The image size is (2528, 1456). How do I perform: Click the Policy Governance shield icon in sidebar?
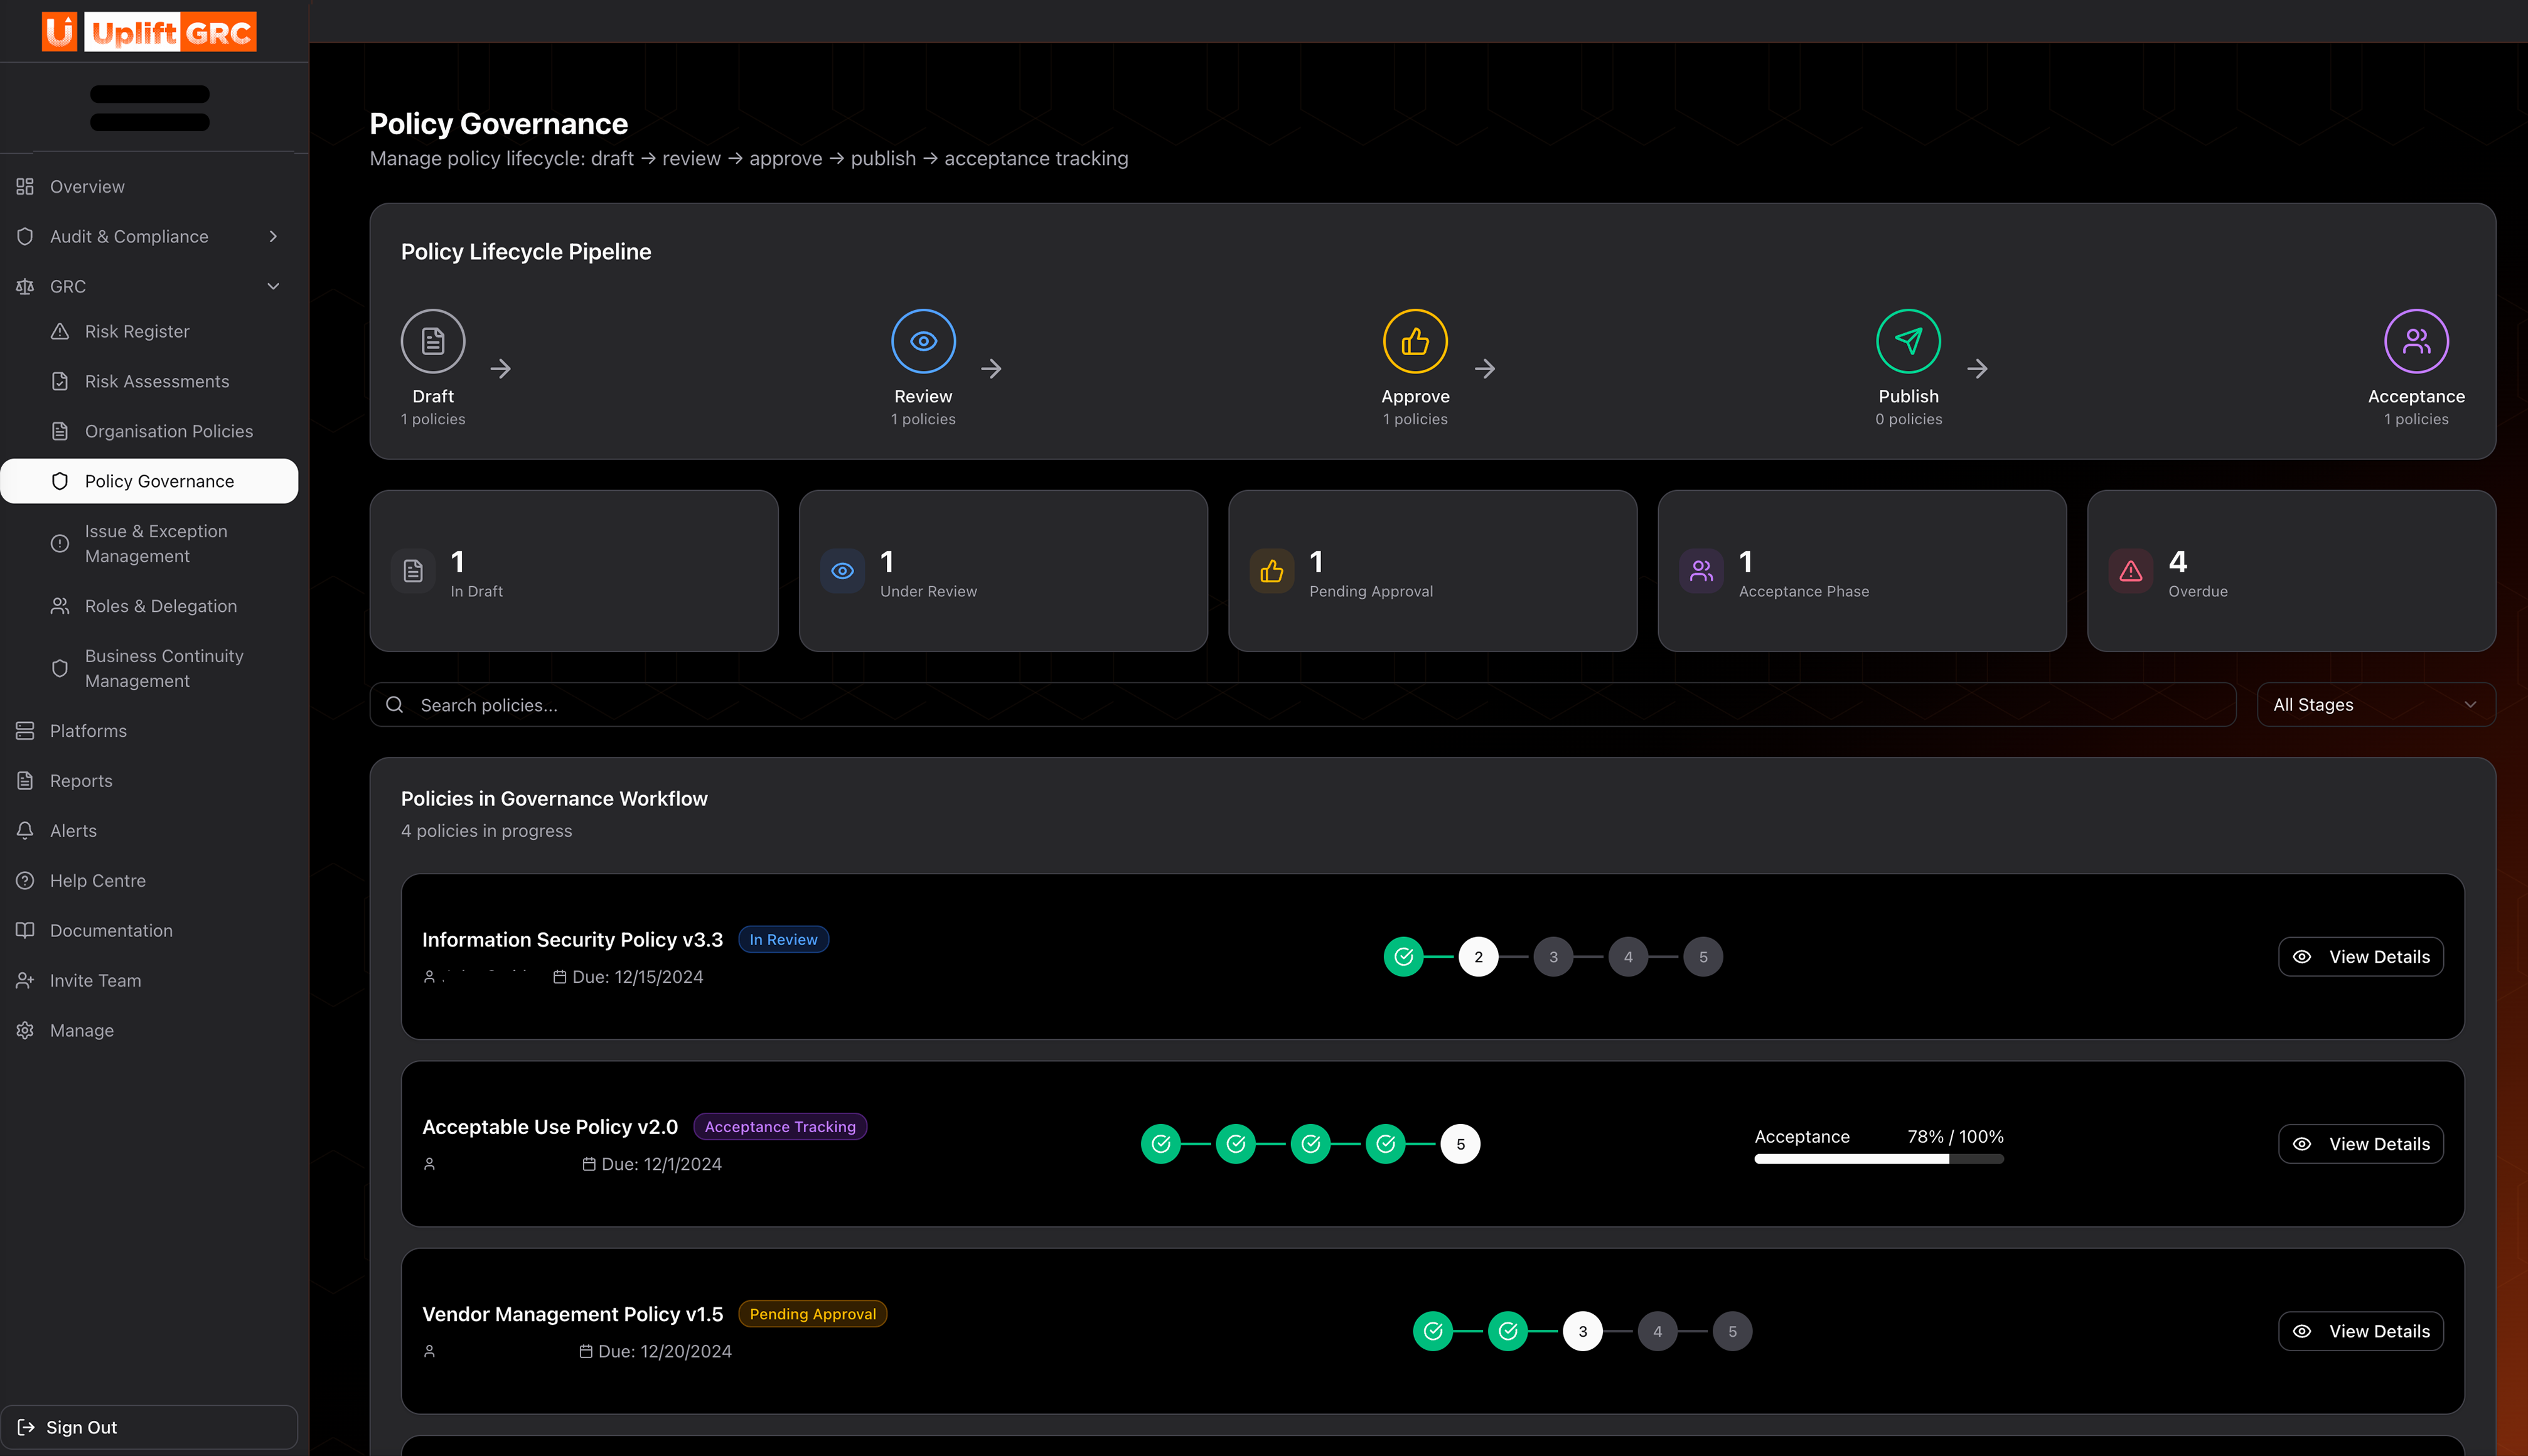coord(60,481)
